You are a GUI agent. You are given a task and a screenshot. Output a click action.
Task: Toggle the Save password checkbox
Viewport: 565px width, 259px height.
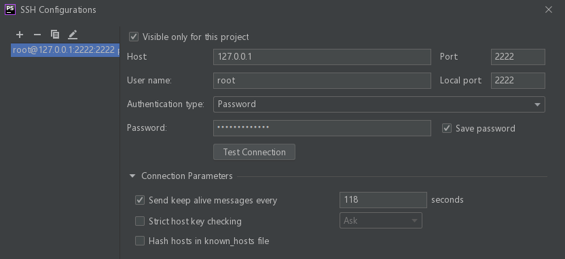pos(447,128)
